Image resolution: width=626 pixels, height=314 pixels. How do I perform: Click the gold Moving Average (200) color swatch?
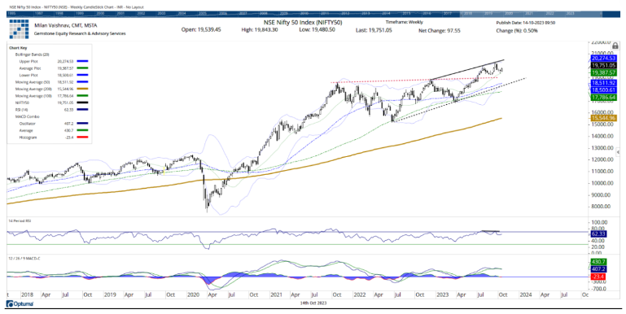[x=83, y=89]
